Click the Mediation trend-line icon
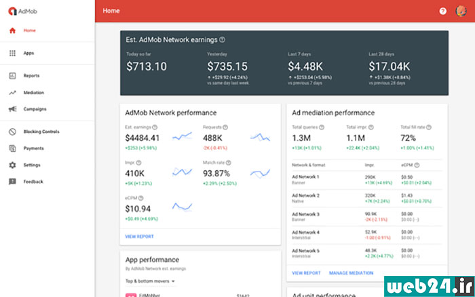475x297 pixels. [12, 93]
